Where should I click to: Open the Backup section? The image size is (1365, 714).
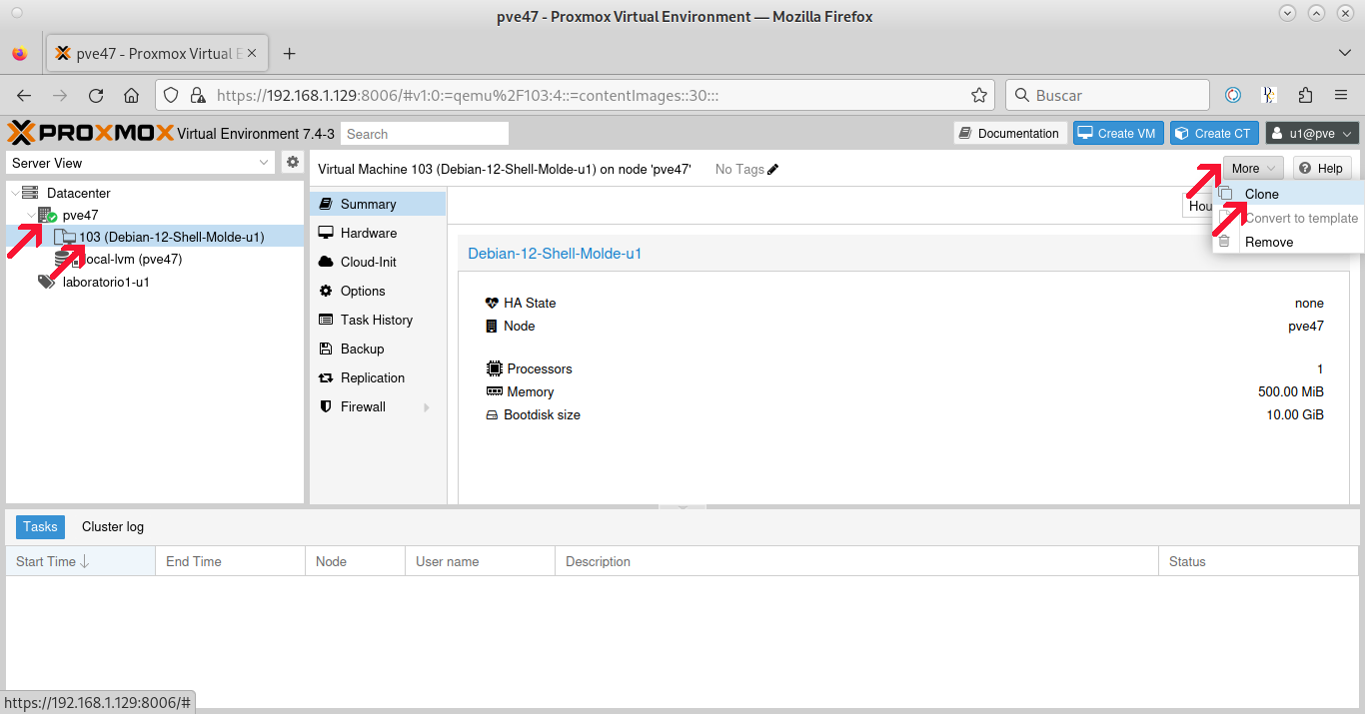point(378,349)
